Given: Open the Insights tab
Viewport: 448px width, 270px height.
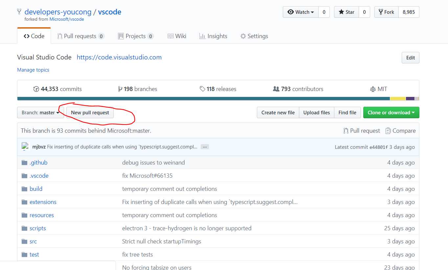Looking at the screenshot, I should [213, 36].
